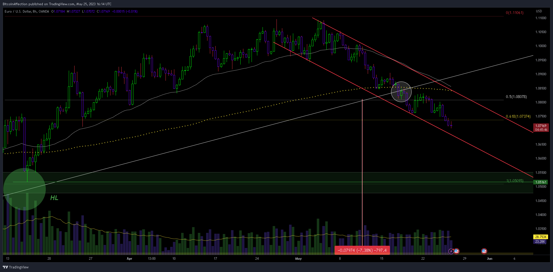Viewport: 553px width, 272px height.
Task: Click the red price label 1.07169
Action: pyautogui.click(x=541, y=128)
